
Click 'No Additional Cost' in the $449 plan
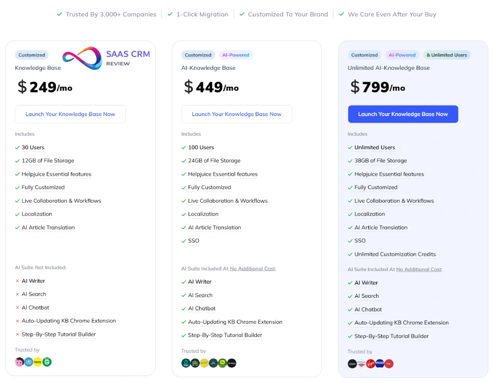pyautogui.click(x=252, y=269)
